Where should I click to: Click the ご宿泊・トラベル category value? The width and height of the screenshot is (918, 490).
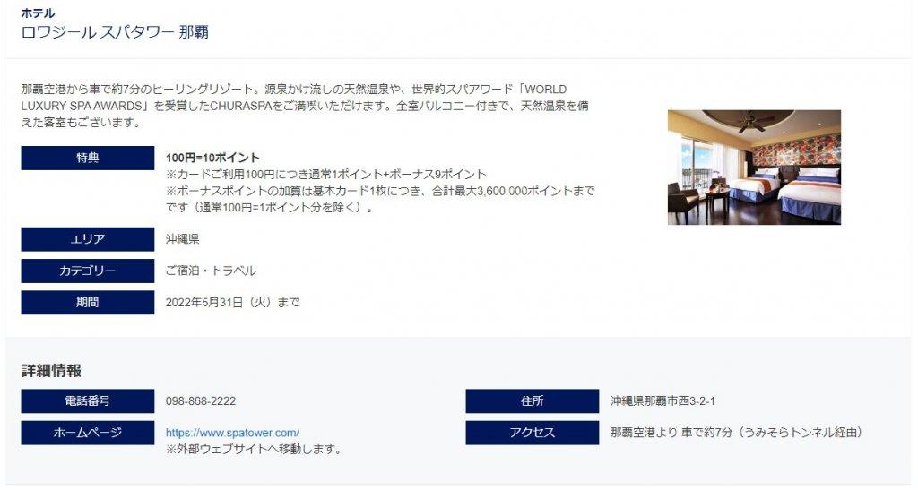[211, 271]
